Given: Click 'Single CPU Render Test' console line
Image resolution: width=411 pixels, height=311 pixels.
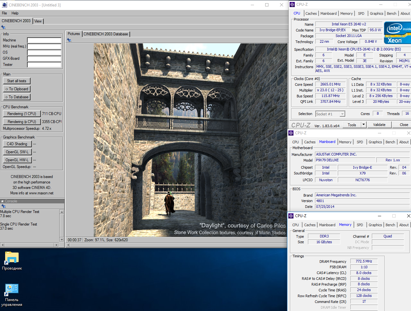Looking at the screenshot, I should point(18,224).
